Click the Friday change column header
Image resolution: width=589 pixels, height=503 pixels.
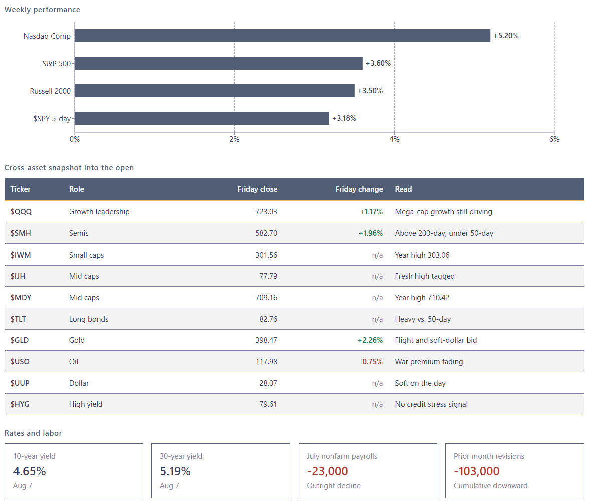coord(359,189)
